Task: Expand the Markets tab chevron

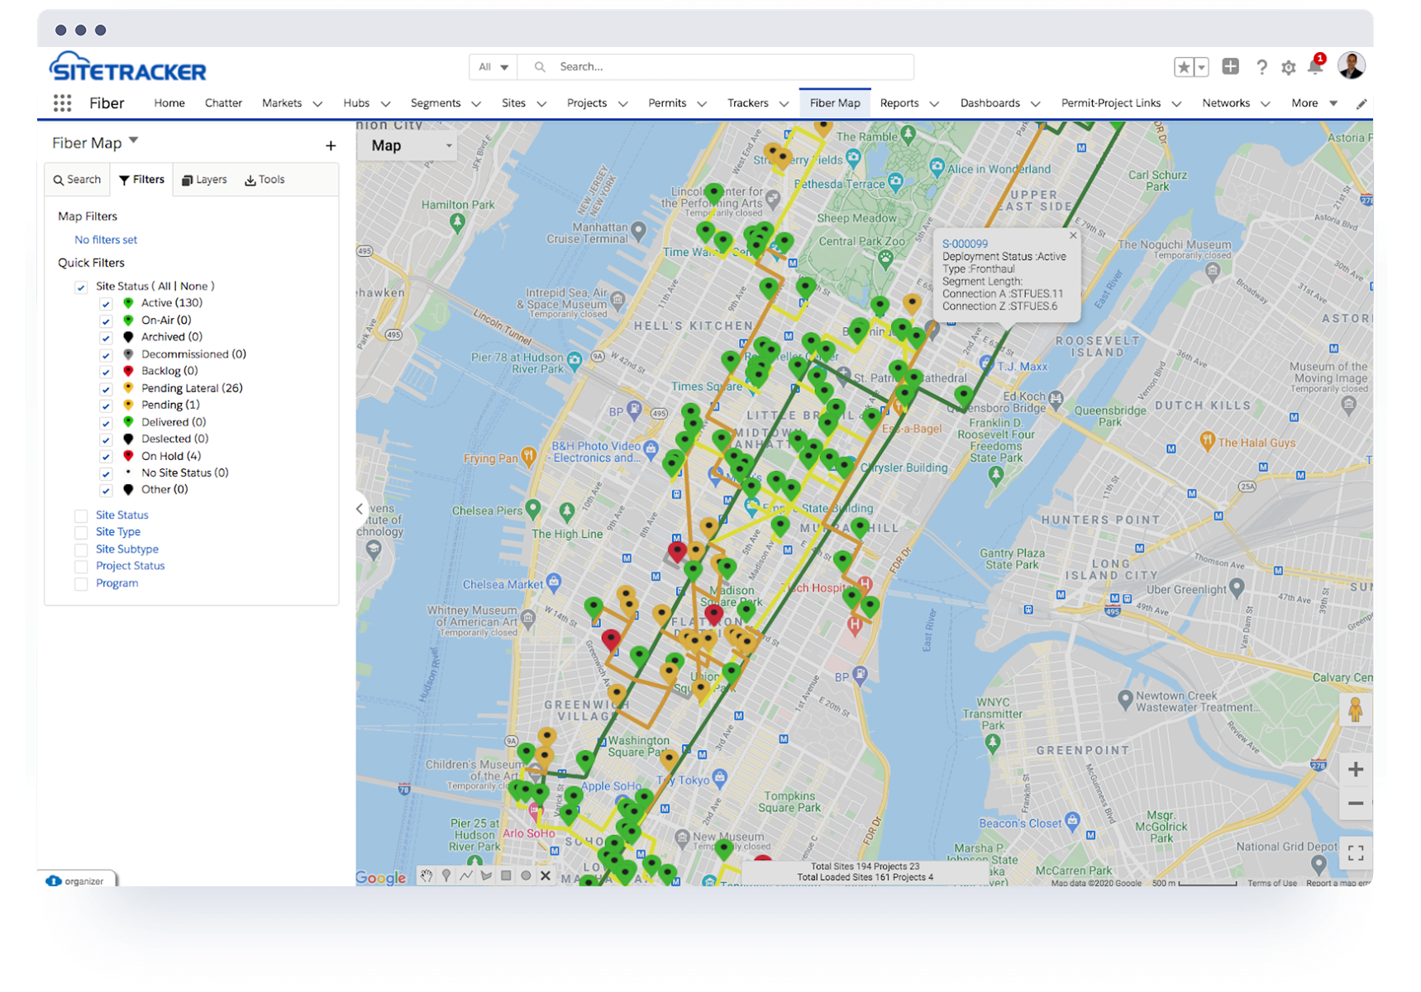Action: pos(317,104)
